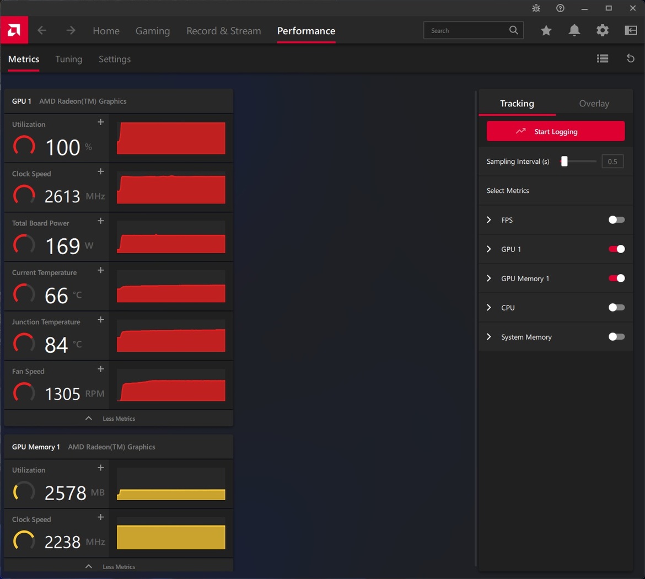Open the bug report icon

point(536,8)
